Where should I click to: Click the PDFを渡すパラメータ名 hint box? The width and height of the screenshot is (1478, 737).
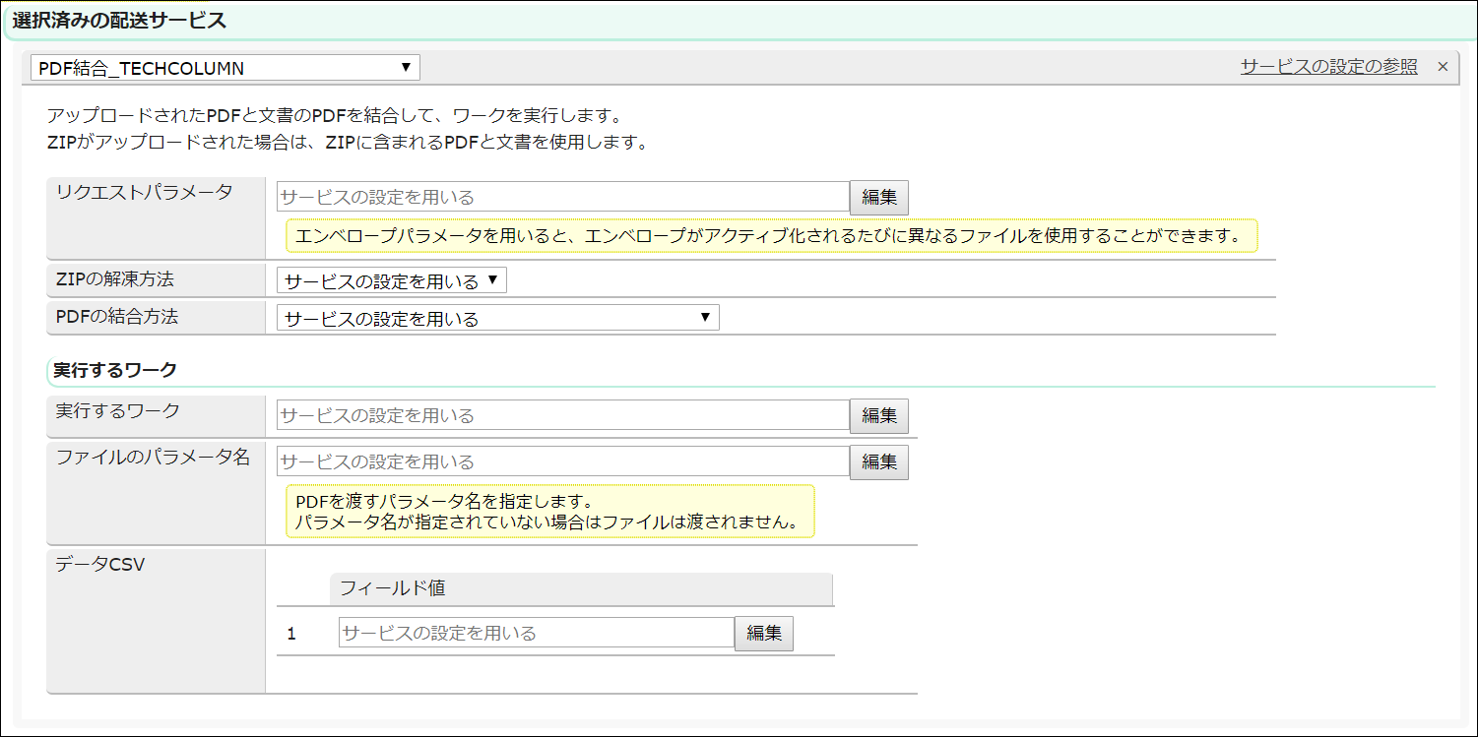[x=549, y=512]
